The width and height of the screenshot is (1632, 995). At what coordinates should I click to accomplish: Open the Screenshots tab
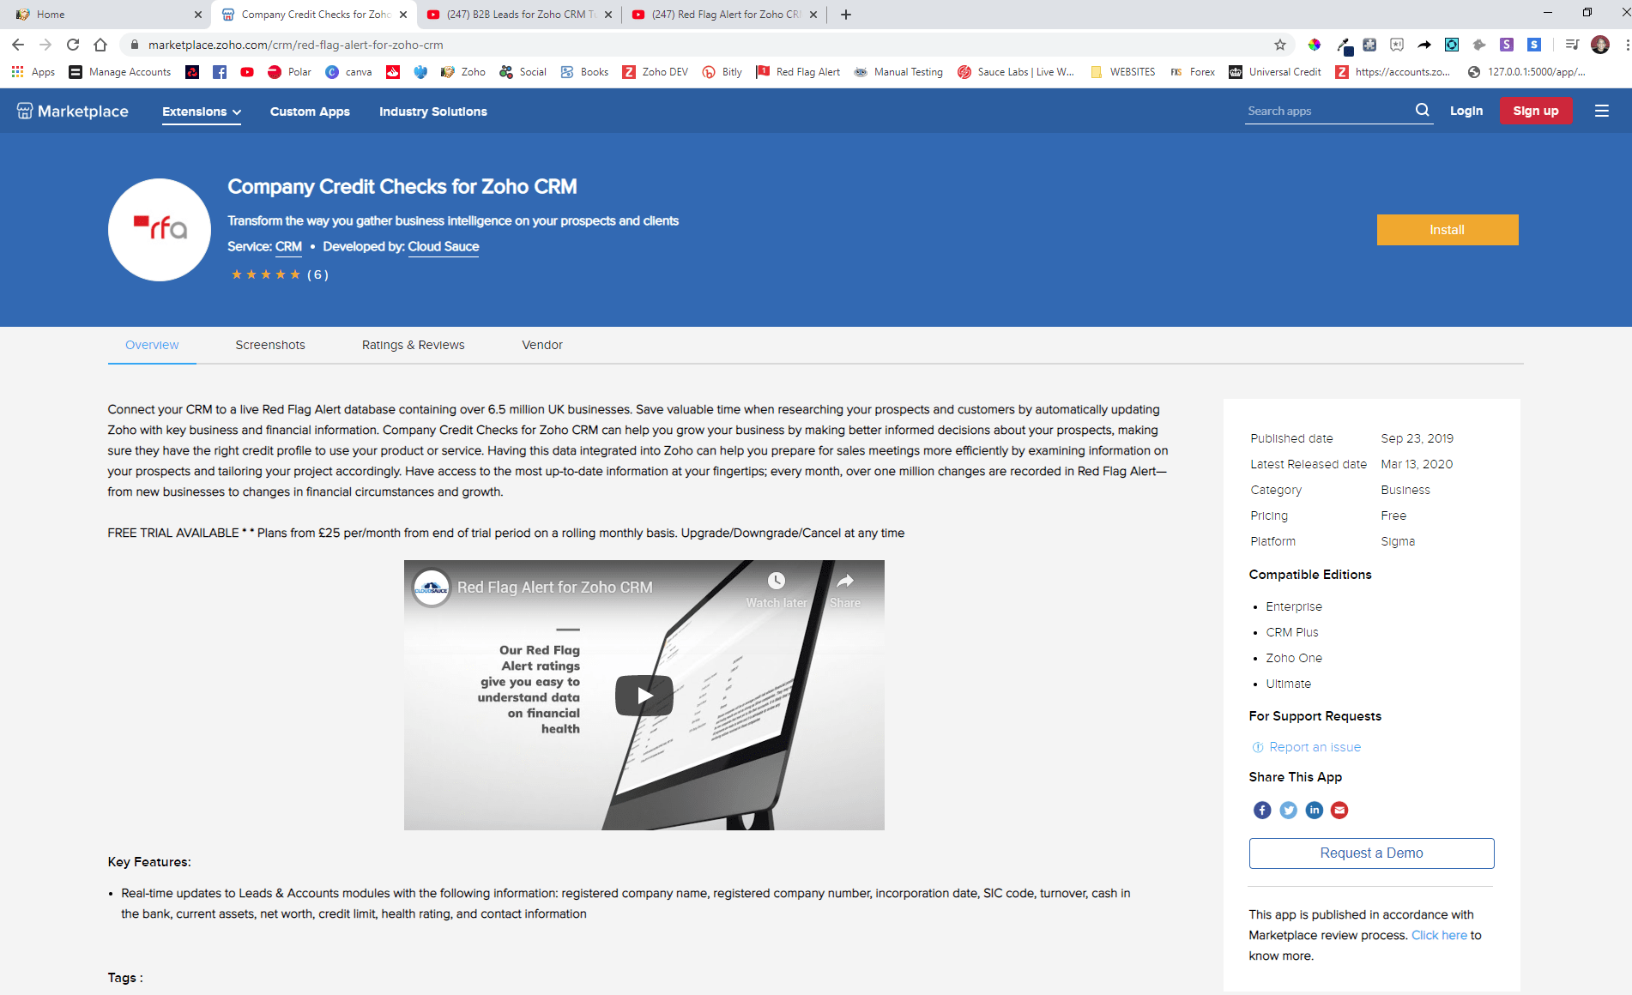[x=269, y=345]
